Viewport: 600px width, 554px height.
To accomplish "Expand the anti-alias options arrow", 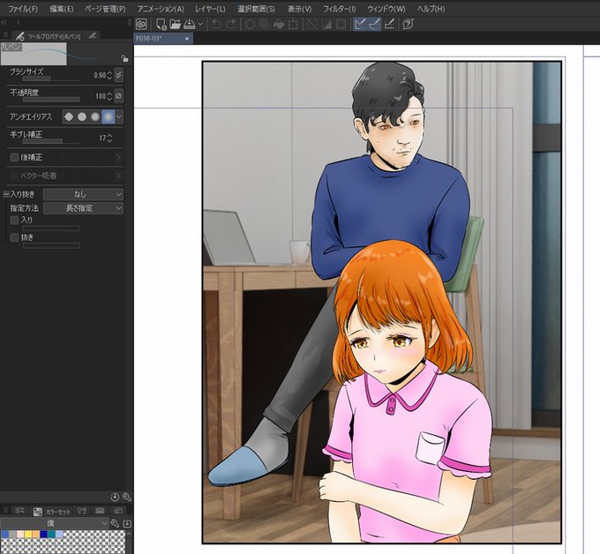I will tap(119, 116).
